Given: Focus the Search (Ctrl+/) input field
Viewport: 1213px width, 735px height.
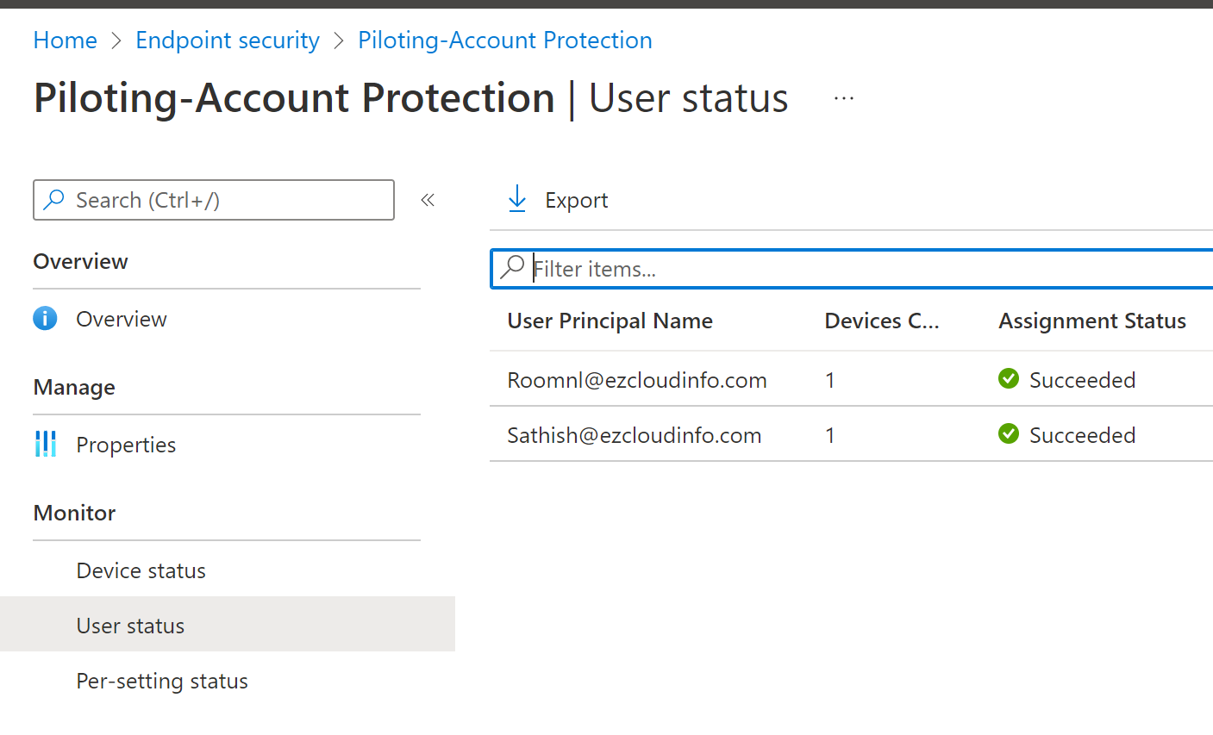Looking at the screenshot, I should point(224,200).
